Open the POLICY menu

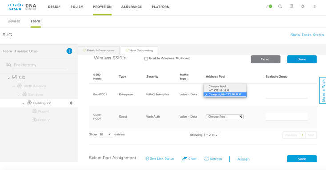(x=76, y=7)
